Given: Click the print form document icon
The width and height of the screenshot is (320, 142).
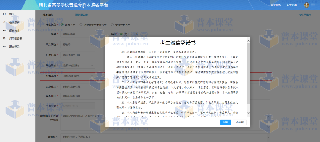Looking at the screenshot, I should [x=4, y=38].
